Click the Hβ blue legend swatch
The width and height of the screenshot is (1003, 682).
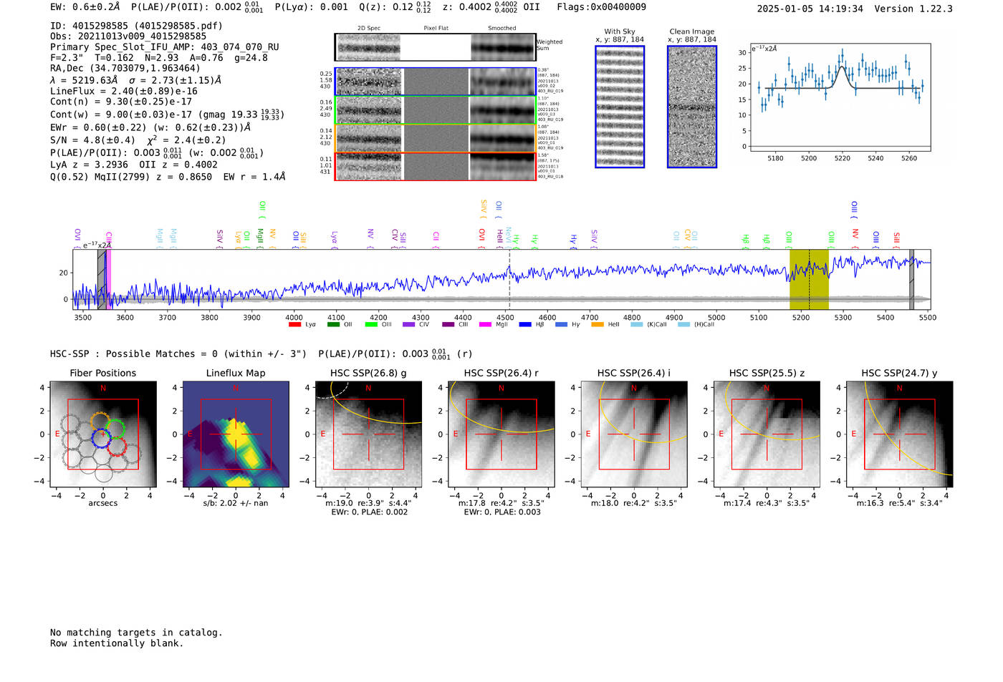[x=525, y=324]
